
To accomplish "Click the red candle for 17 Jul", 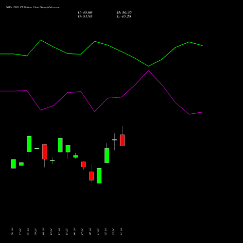I will [84, 164].
